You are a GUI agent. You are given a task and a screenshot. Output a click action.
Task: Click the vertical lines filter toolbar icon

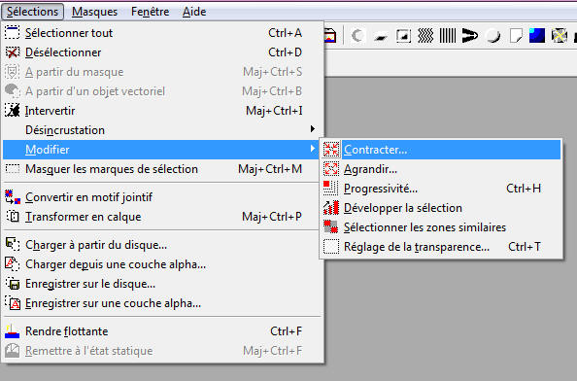coord(448,36)
